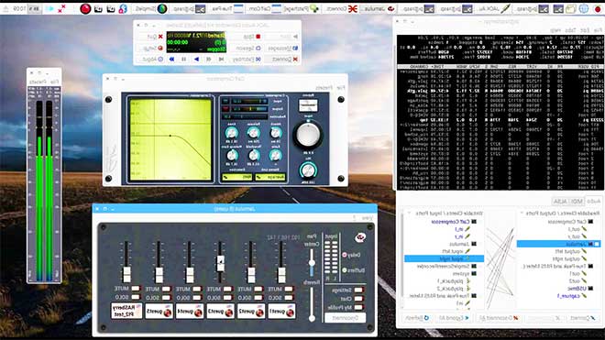This screenshot has height=340, width=605.
Task: Click the transport rewind double-arrow button
Action: pyautogui.click(x=171, y=60)
